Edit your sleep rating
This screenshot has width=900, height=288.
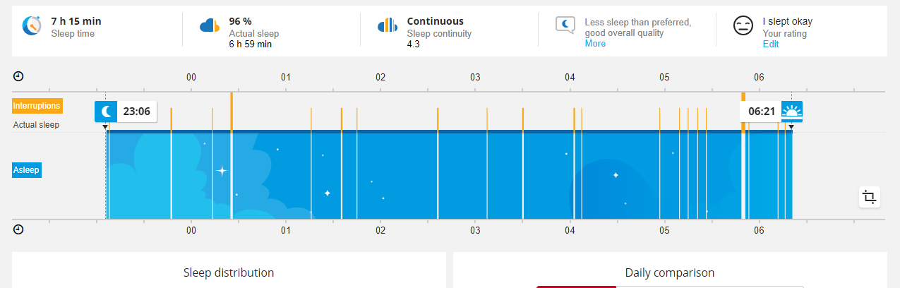(771, 44)
